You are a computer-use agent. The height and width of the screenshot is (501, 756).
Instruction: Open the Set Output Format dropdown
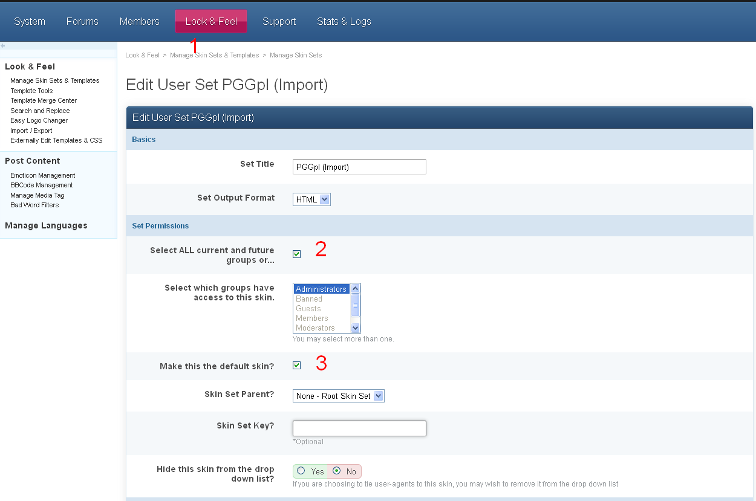(311, 199)
